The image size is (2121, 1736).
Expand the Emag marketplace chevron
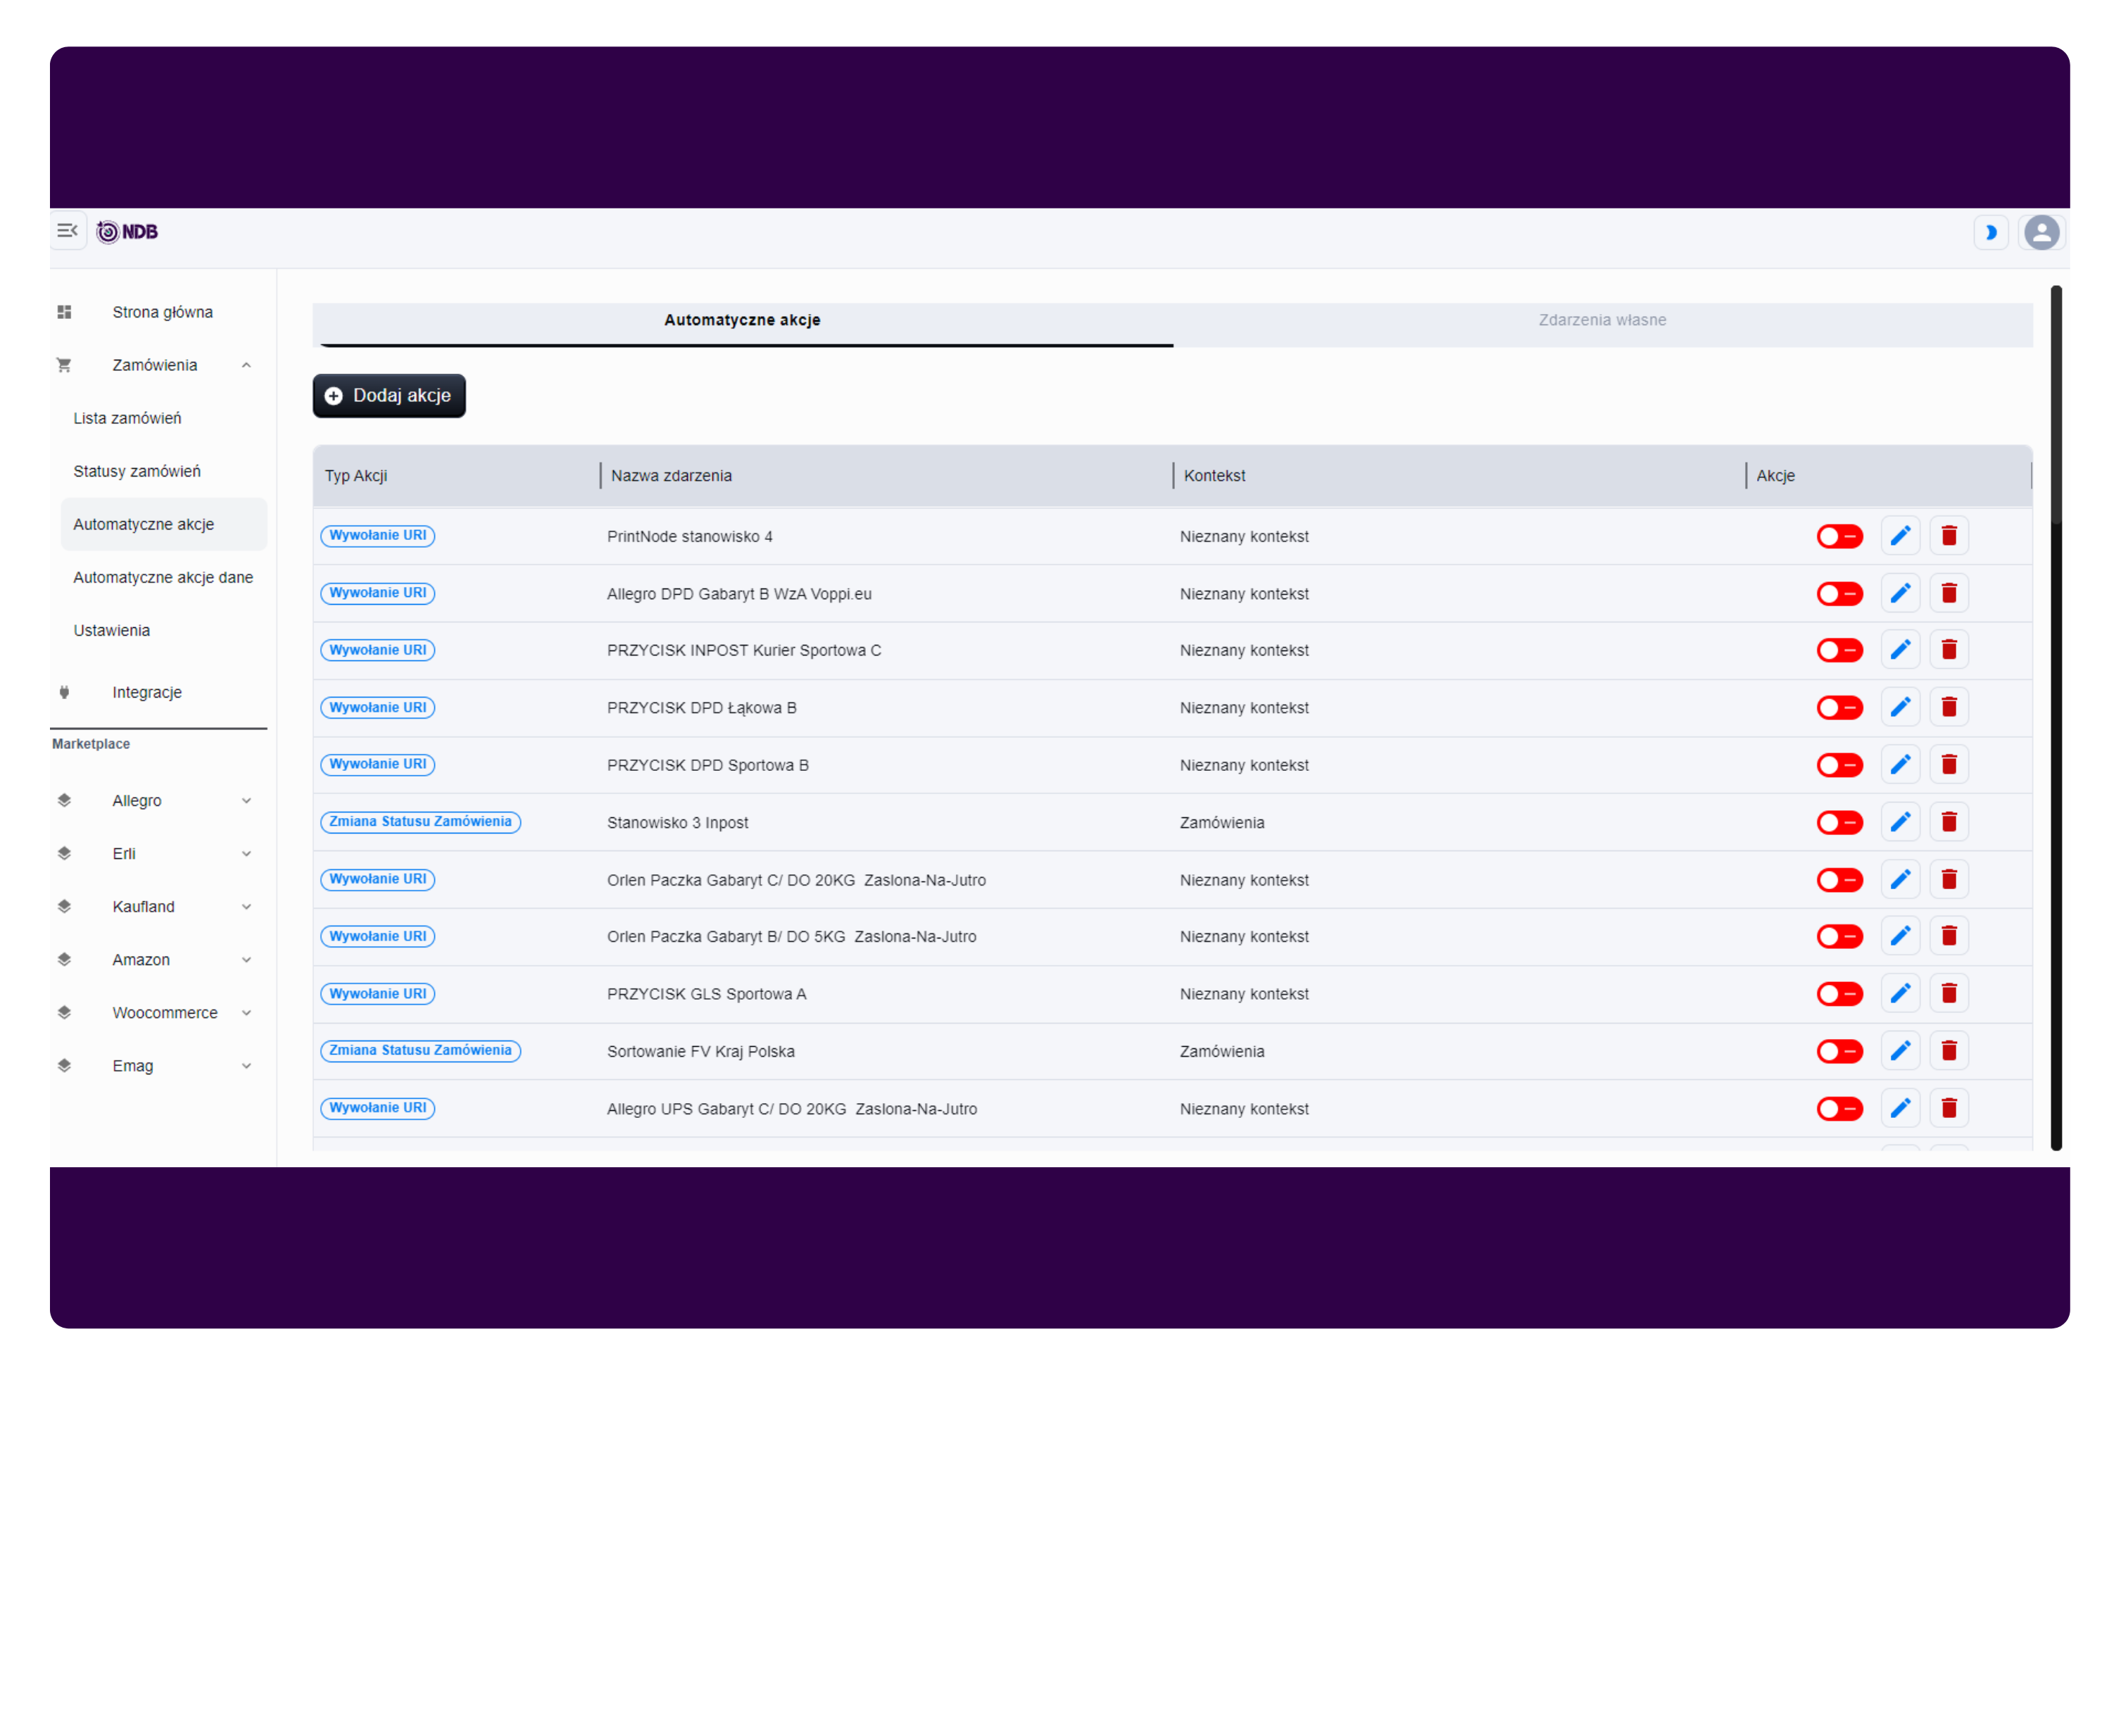(x=246, y=1065)
